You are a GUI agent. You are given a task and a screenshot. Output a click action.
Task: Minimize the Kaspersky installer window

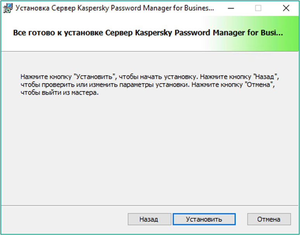(231, 8)
